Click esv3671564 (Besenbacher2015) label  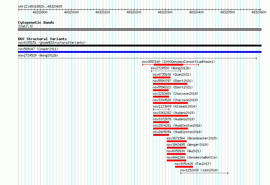coord(192,138)
